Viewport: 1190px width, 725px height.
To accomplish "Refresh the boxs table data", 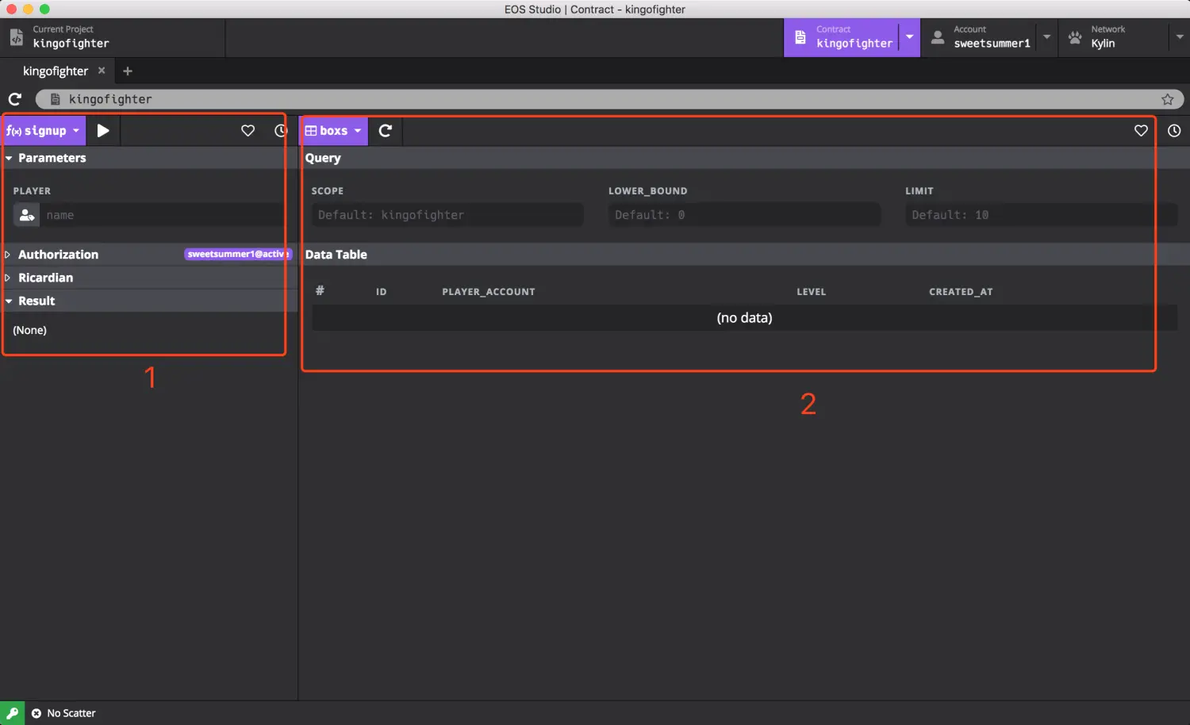I will click(x=386, y=131).
